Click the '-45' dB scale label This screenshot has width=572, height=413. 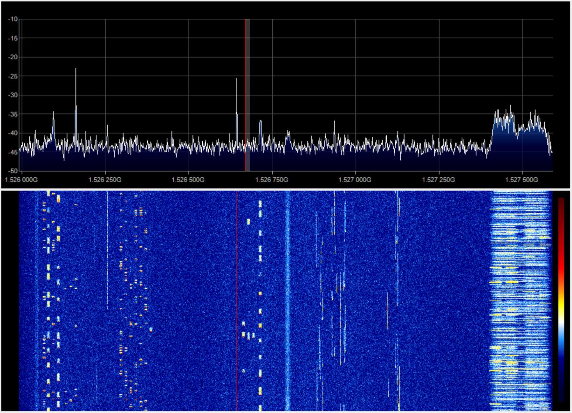coord(13,152)
